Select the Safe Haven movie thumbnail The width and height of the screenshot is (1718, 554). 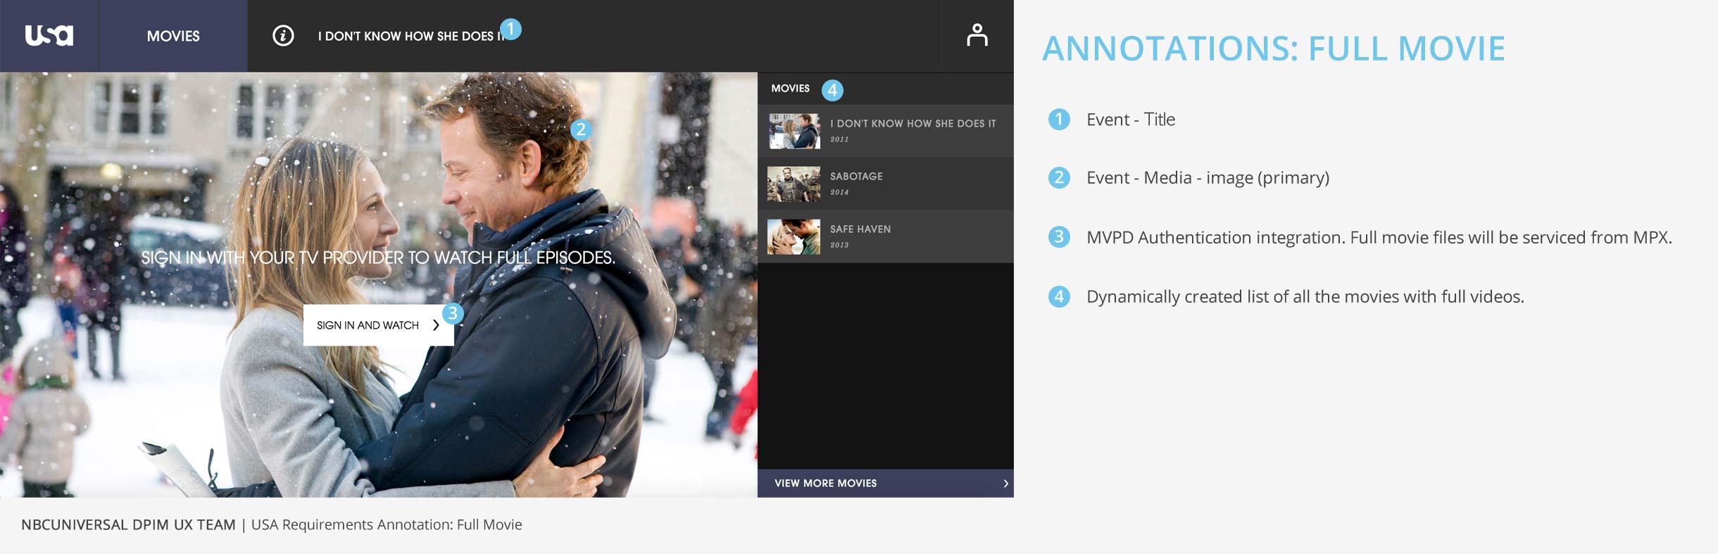click(x=794, y=237)
